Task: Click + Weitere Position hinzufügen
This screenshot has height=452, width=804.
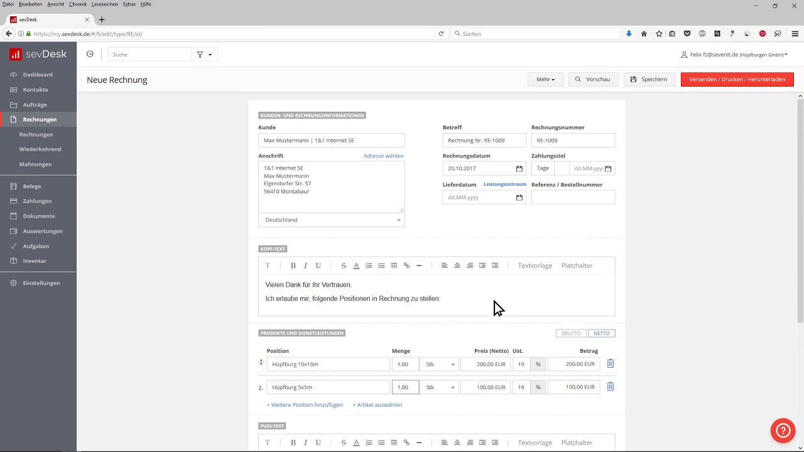Action: point(305,405)
